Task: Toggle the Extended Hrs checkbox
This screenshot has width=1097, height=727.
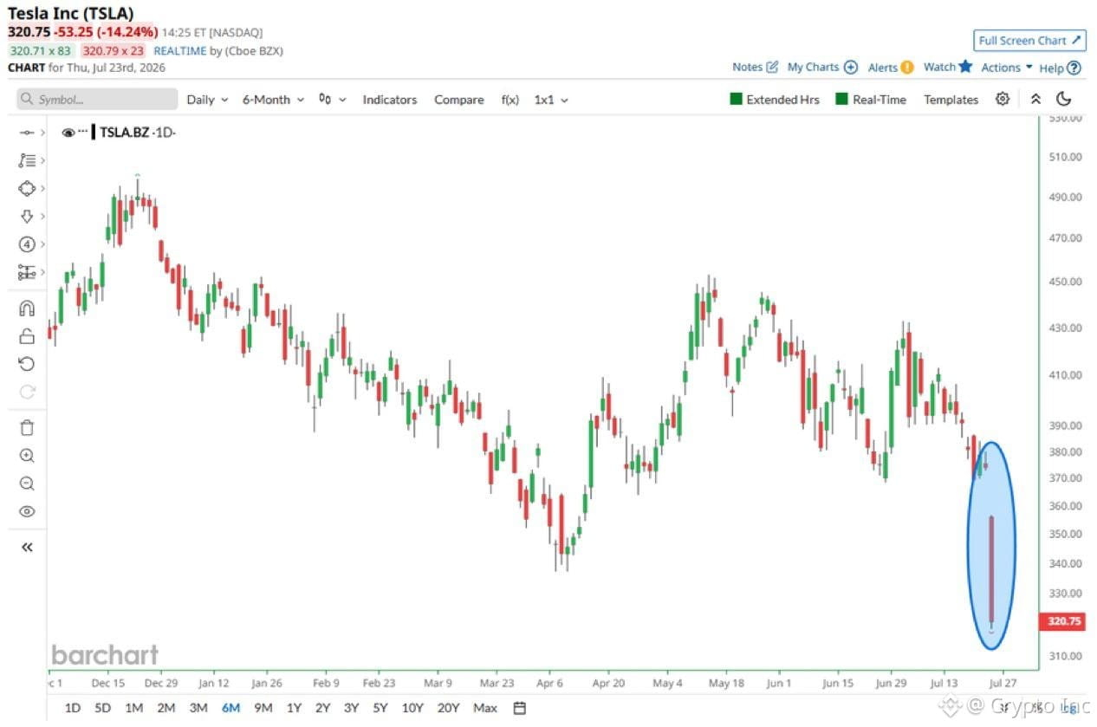Action: click(x=737, y=100)
